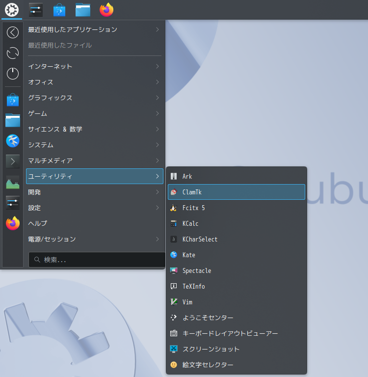The width and height of the screenshot is (368, 377).
Task: Open Dolphin file manager in top panel
Action: tap(83, 10)
